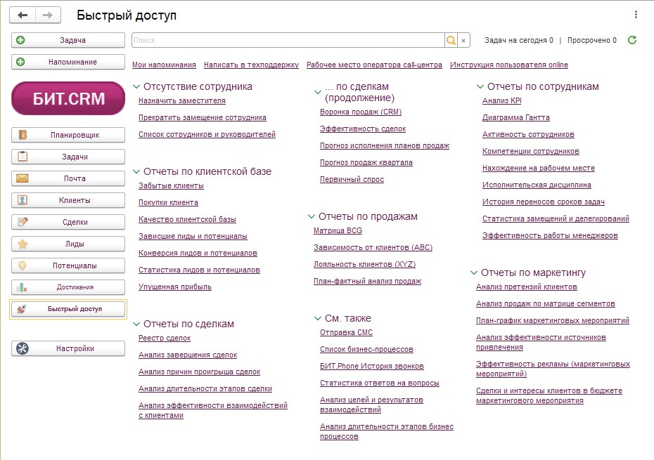Viewport: 654px width, 460px height.
Task: Collapse the Отсутствие сотрудника section
Action: coord(136,87)
